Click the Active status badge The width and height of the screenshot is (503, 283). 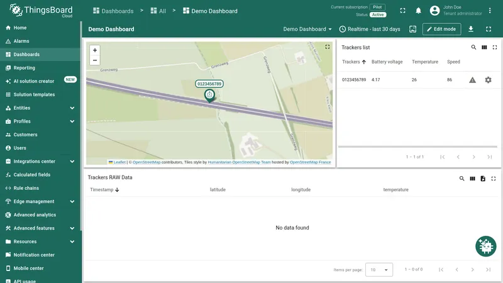(378, 14)
